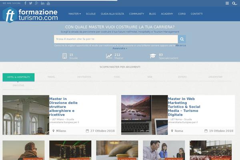The height and width of the screenshot is (160, 240).
Task: Open thumbnail of business meeting people
Action: click(x=164, y=150)
